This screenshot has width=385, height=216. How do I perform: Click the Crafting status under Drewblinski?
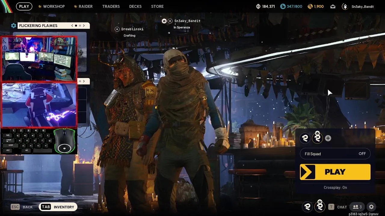(129, 35)
